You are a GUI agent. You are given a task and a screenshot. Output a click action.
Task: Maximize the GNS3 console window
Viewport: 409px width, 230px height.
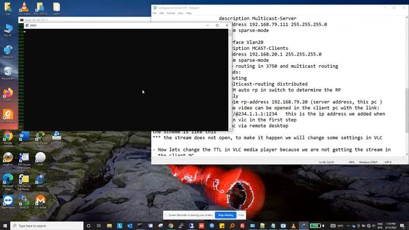click(217, 26)
